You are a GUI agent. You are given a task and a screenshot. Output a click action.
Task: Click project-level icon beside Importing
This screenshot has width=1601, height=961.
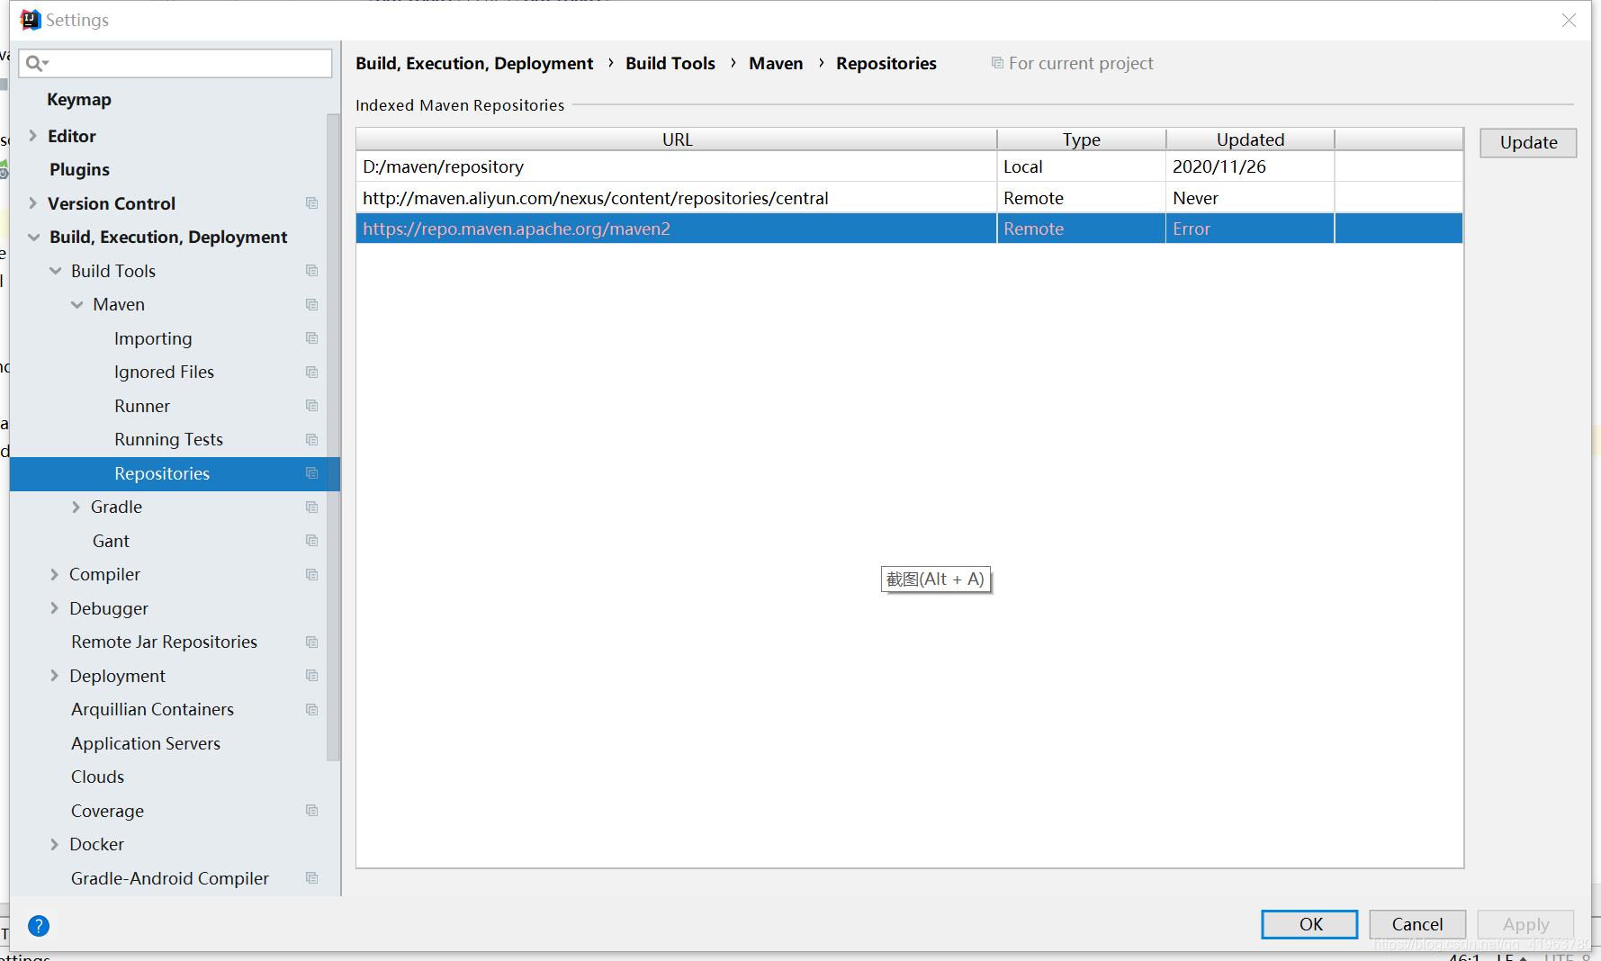pyautogui.click(x=312, y=338)
